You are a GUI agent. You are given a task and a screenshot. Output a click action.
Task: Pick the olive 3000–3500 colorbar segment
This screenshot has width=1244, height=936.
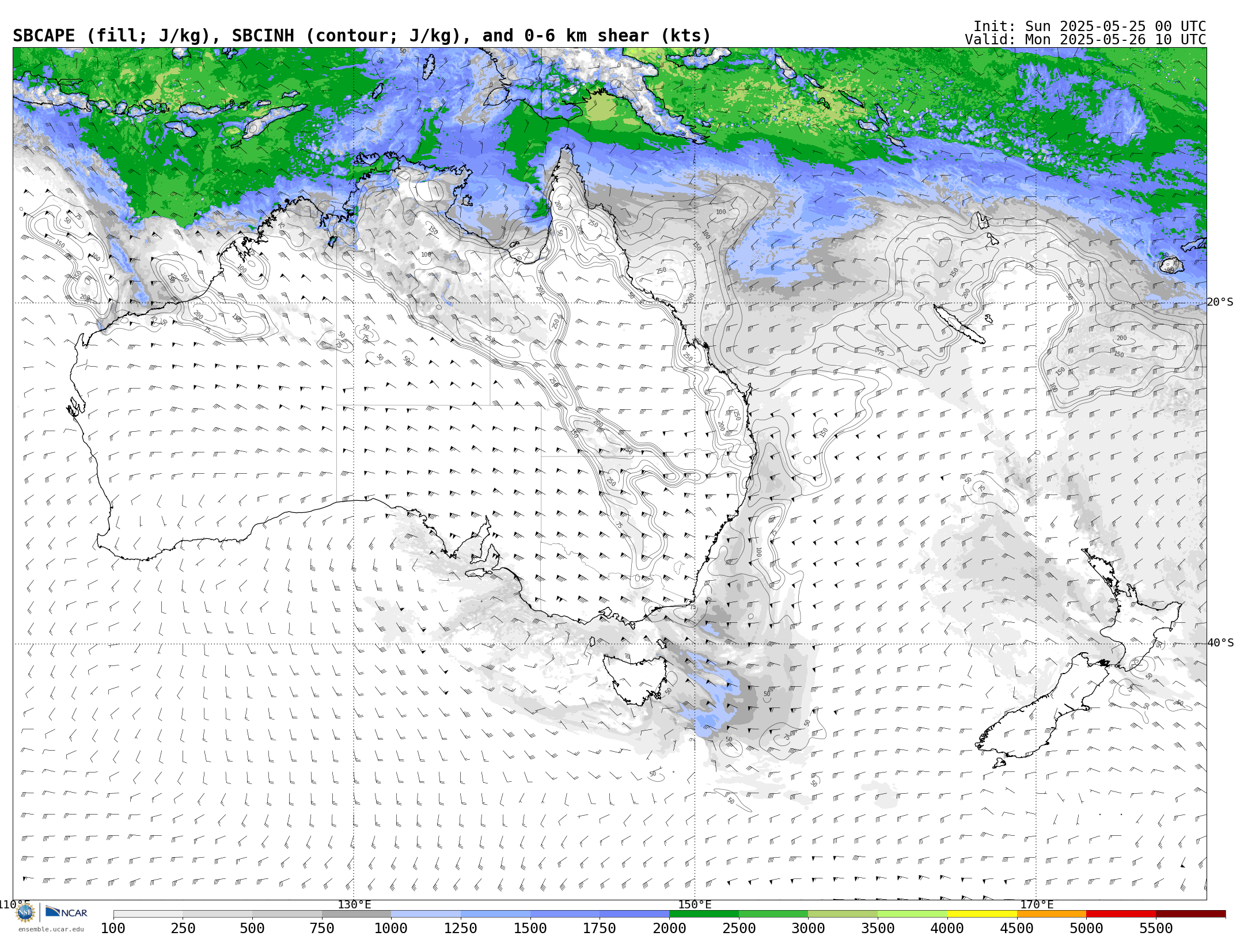(x=843, y=914)
